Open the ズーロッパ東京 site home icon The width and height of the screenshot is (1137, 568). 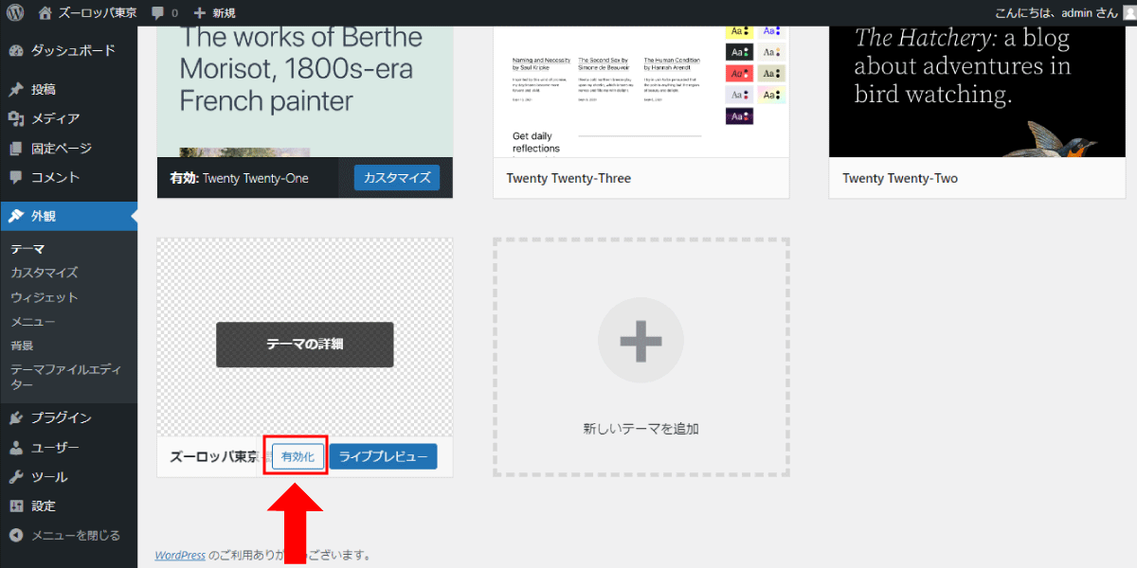pyautogui.click(x=45, y=13)
